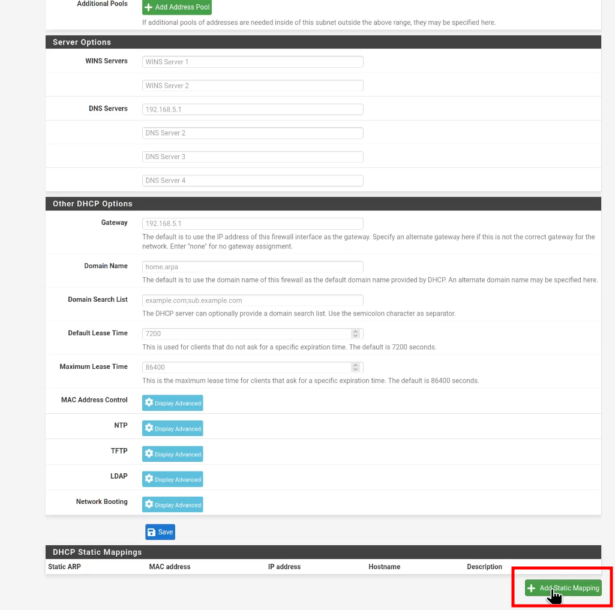
Task: Focus the first DNS Servers field
Action: coord(253,109)
